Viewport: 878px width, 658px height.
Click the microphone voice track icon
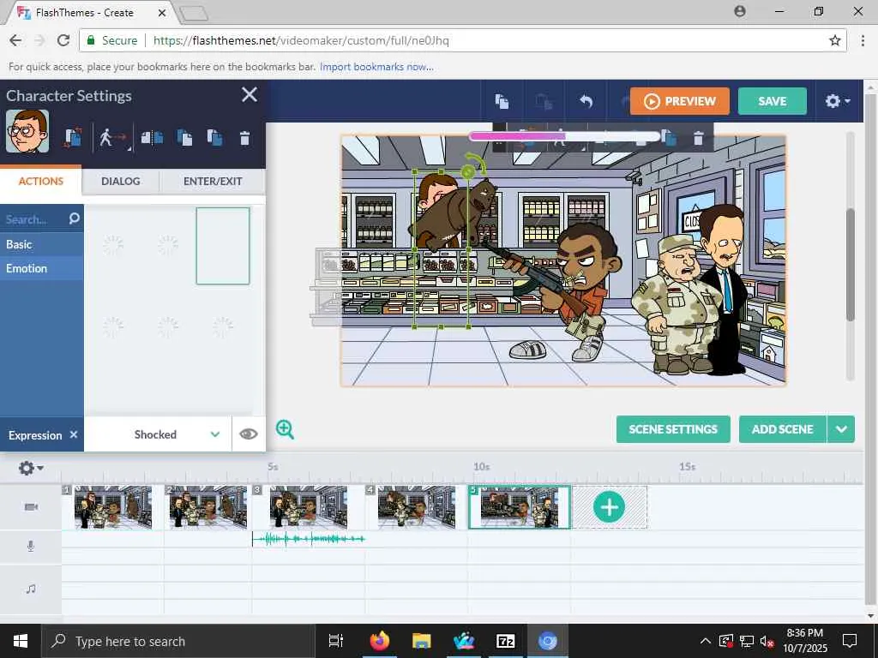point(31,546)
